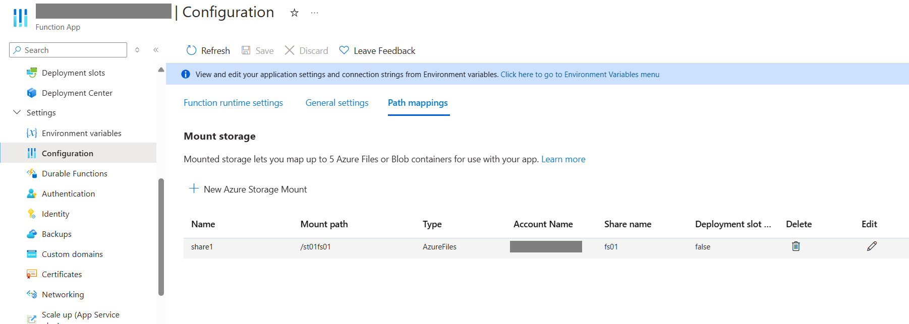909x324 pixels.
Task: Open the Learn more link
Action: [563, 159]
